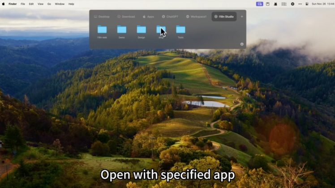Switch to the ChatGPT tab
Image resolution: width=335 pixels, height=188 pixels.
170,17
